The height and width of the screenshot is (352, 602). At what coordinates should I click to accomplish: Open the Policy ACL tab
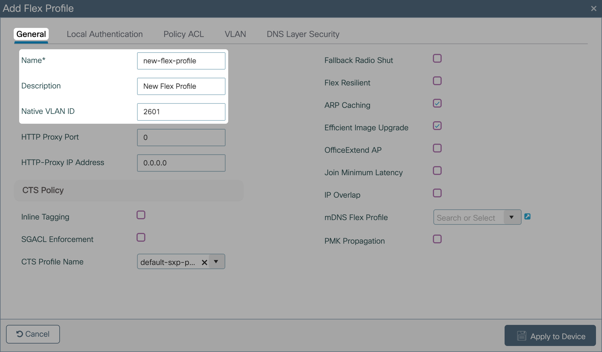184,34
